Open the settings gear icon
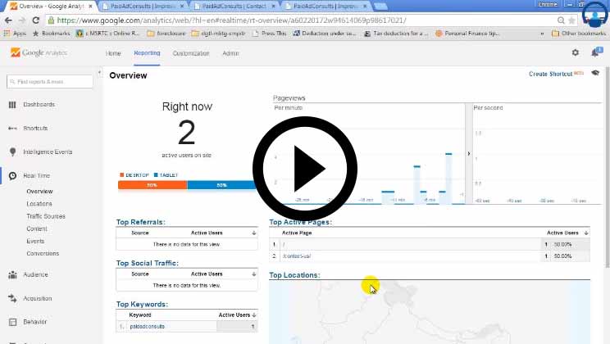 click(575, 52)
